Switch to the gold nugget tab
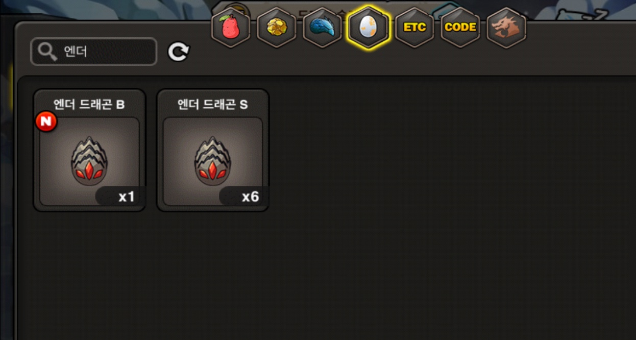The width and height of the screenshot is (636, 340). (x=277, y=28)
